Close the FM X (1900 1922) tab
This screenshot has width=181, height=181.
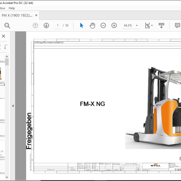[x=36, y=15]
